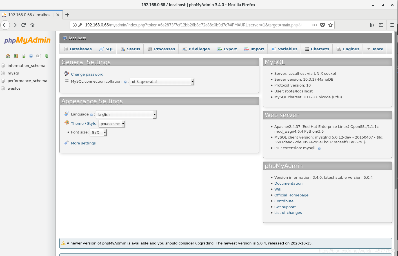Select the information_schema database
Screen dimensions: 398x256
26,65
